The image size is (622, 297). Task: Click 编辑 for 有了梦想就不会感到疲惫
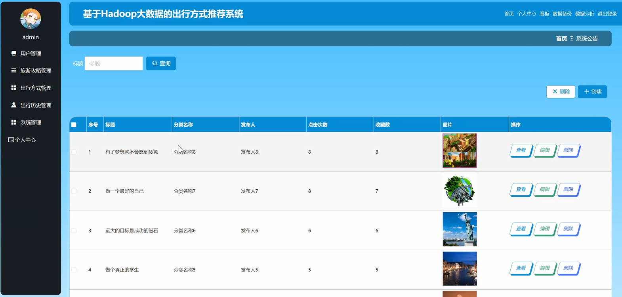click(x=545, y=150)
